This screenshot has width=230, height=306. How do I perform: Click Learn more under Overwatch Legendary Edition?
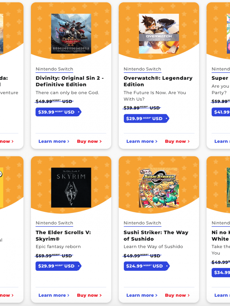point(142,141)
